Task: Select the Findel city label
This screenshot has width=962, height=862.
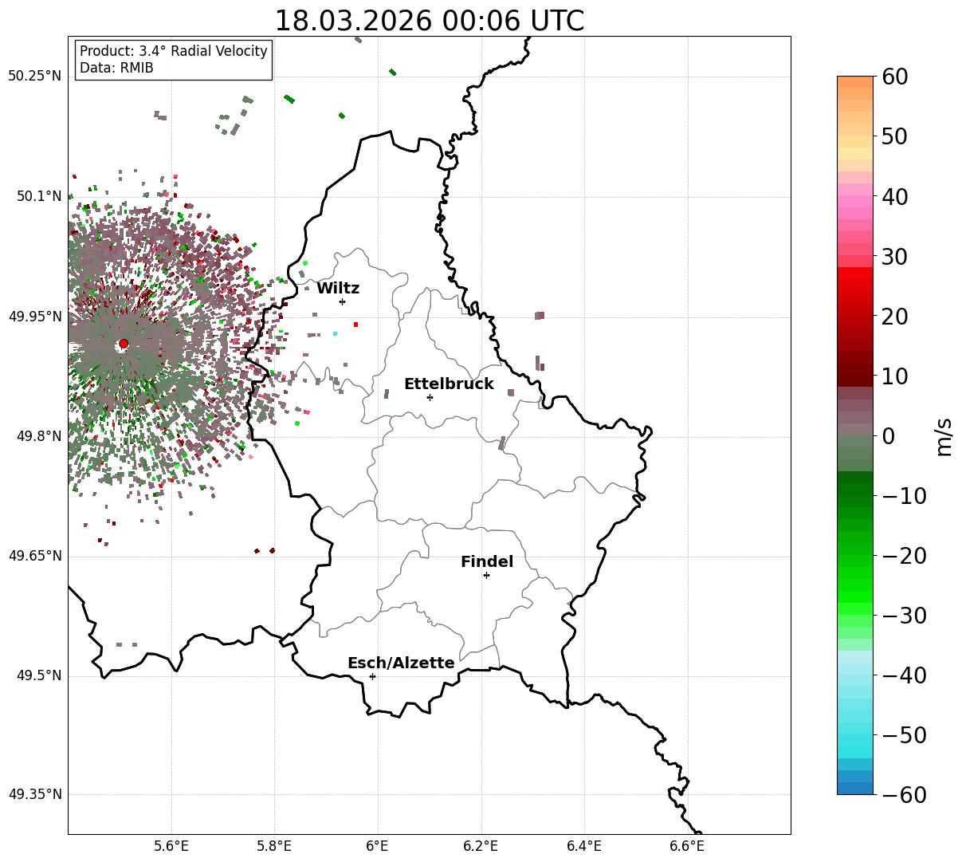Action: 487,561
